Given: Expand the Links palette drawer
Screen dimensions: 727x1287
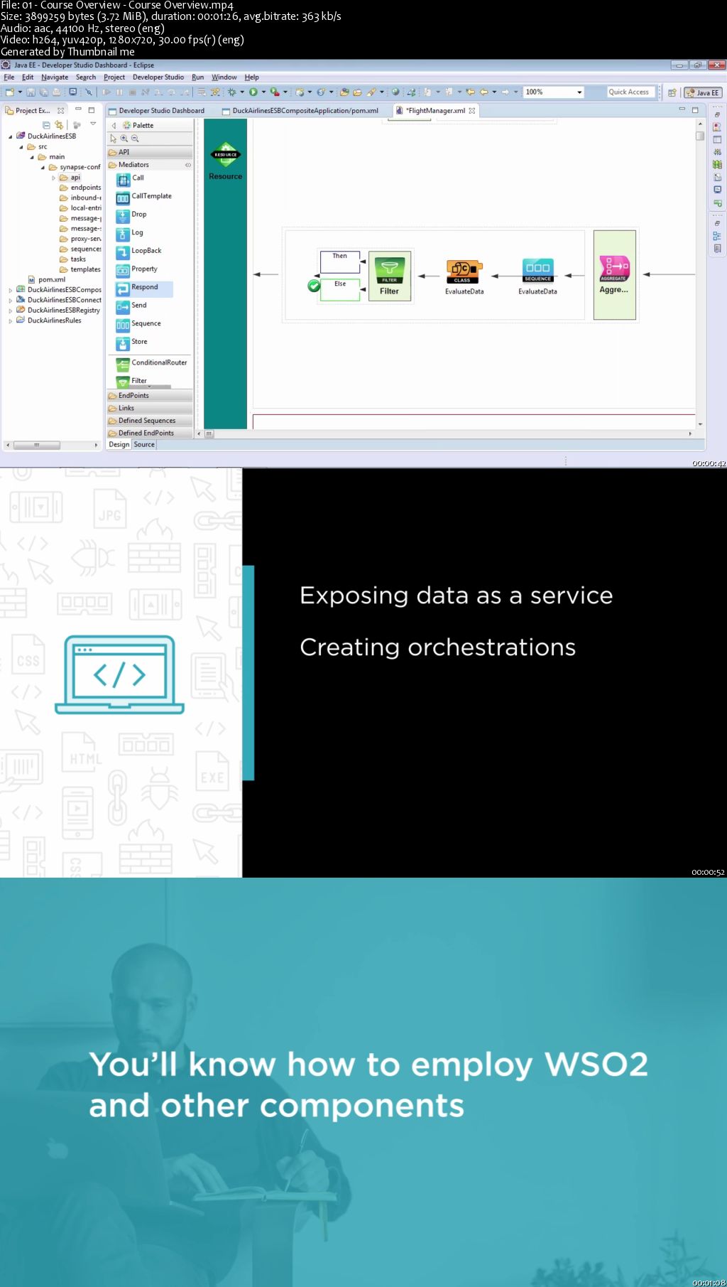Looking at the screenshot, I should pos(150,409).
